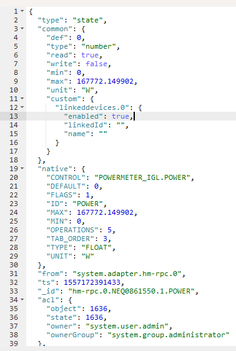236x351 pixels.
Task: Click the 1557172391433 timestamp value
Action: pyautogui.click(x=92, y=282)
